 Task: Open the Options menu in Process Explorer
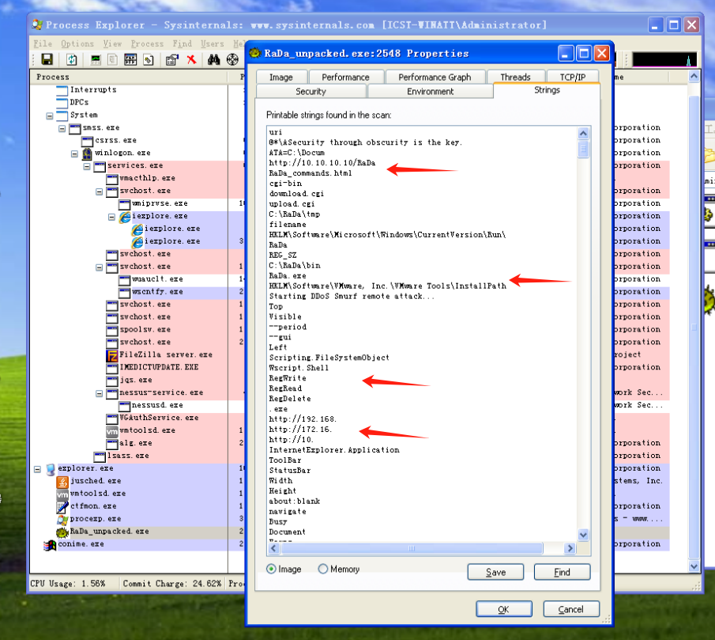[x=77, y=44]
